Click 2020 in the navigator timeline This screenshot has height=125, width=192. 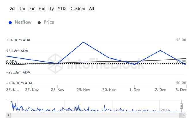[70, 110]
